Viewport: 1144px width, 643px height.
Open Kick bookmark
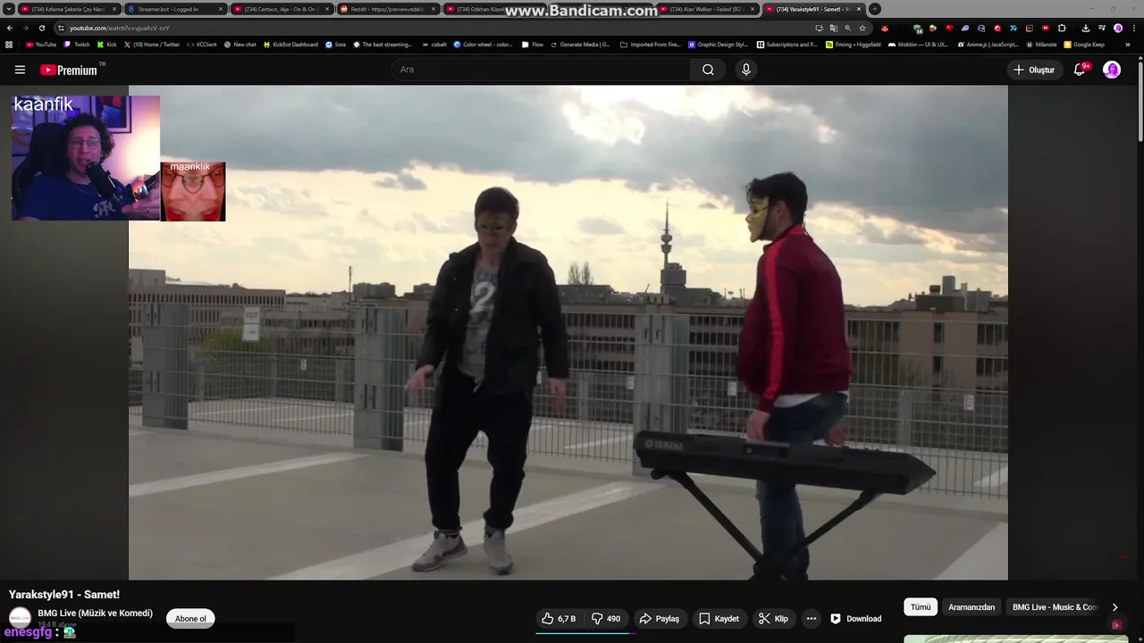click(x=107, y=44)
